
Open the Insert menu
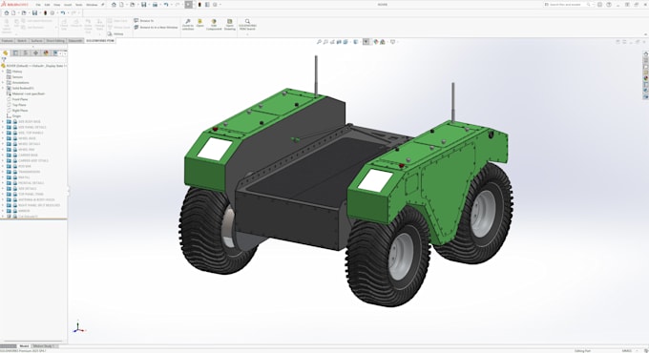[68, 5]
